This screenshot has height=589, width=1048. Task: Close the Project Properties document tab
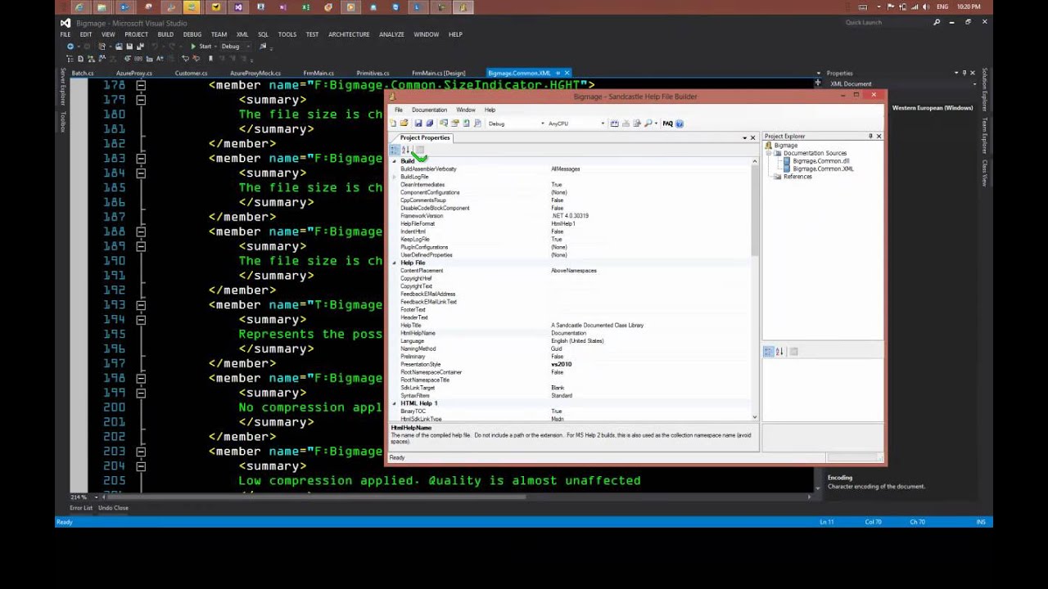click(753, 137)
